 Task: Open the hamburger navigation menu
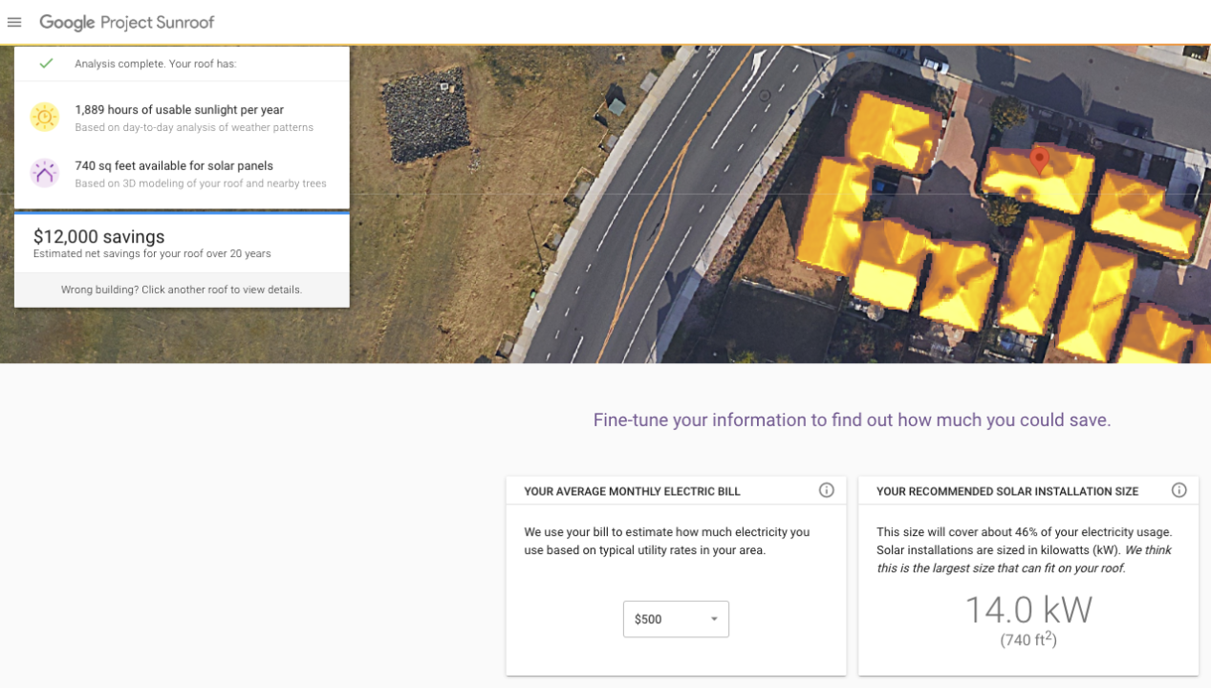pyautogui.click(x=14, y=22)
